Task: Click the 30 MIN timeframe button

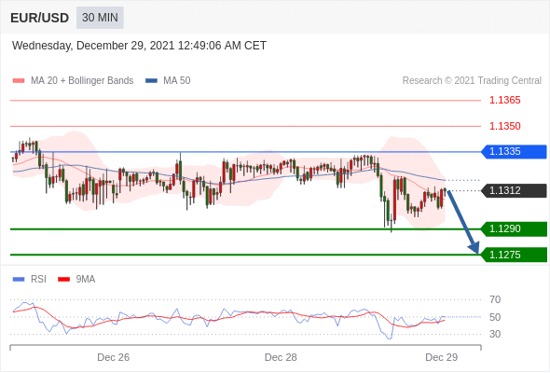Action: [100, 18]
